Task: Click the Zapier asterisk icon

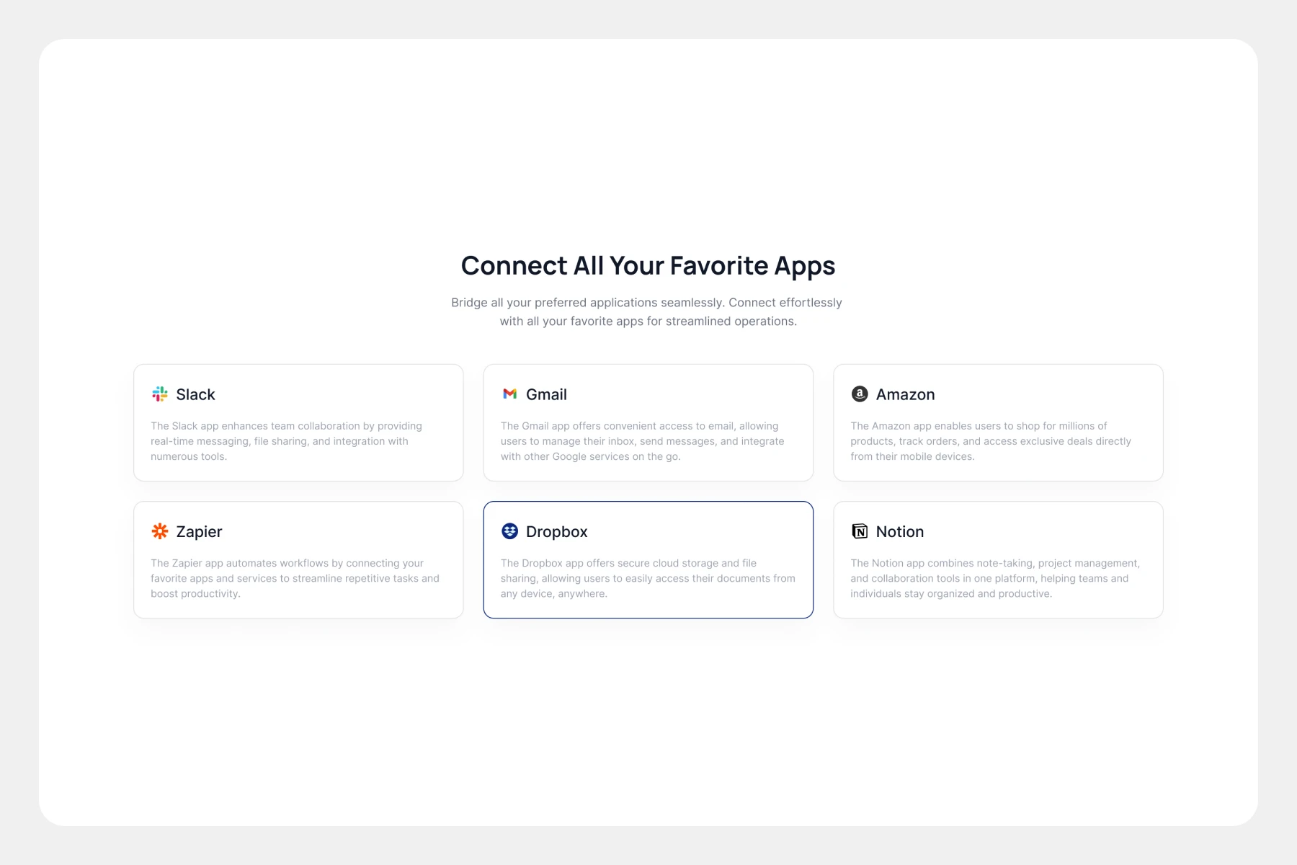Action: pyautogui.click(x=160, y=531)
